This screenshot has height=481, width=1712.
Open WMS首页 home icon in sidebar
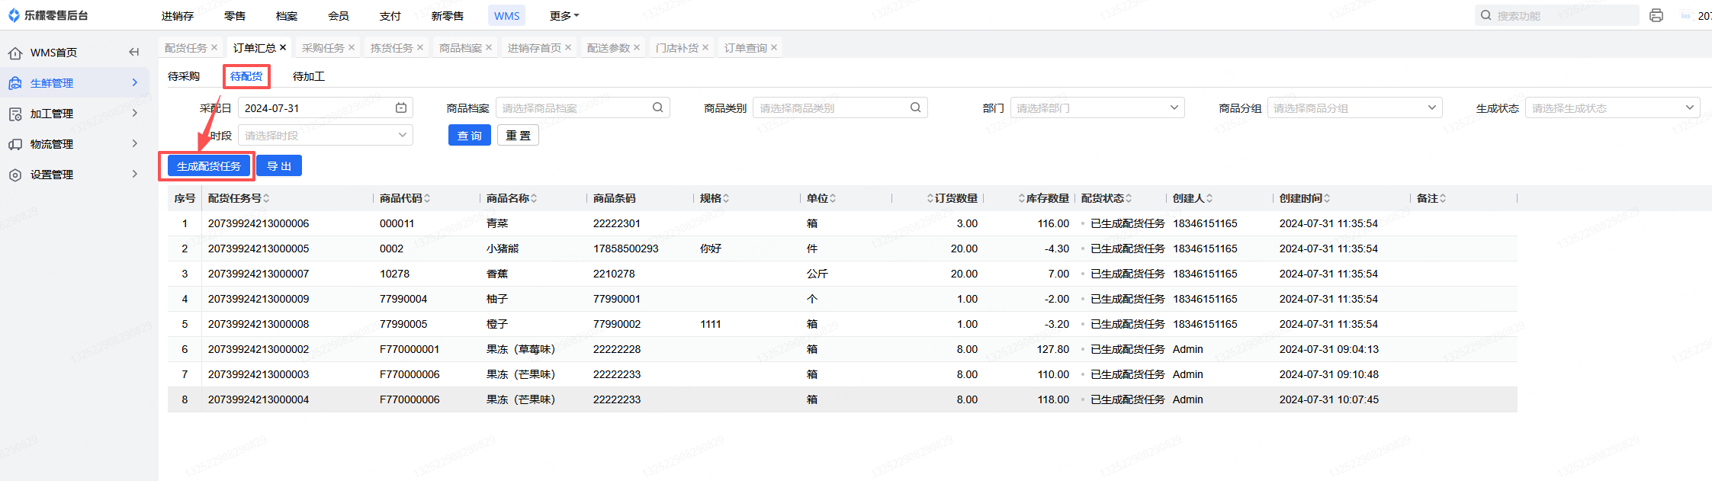14,53
